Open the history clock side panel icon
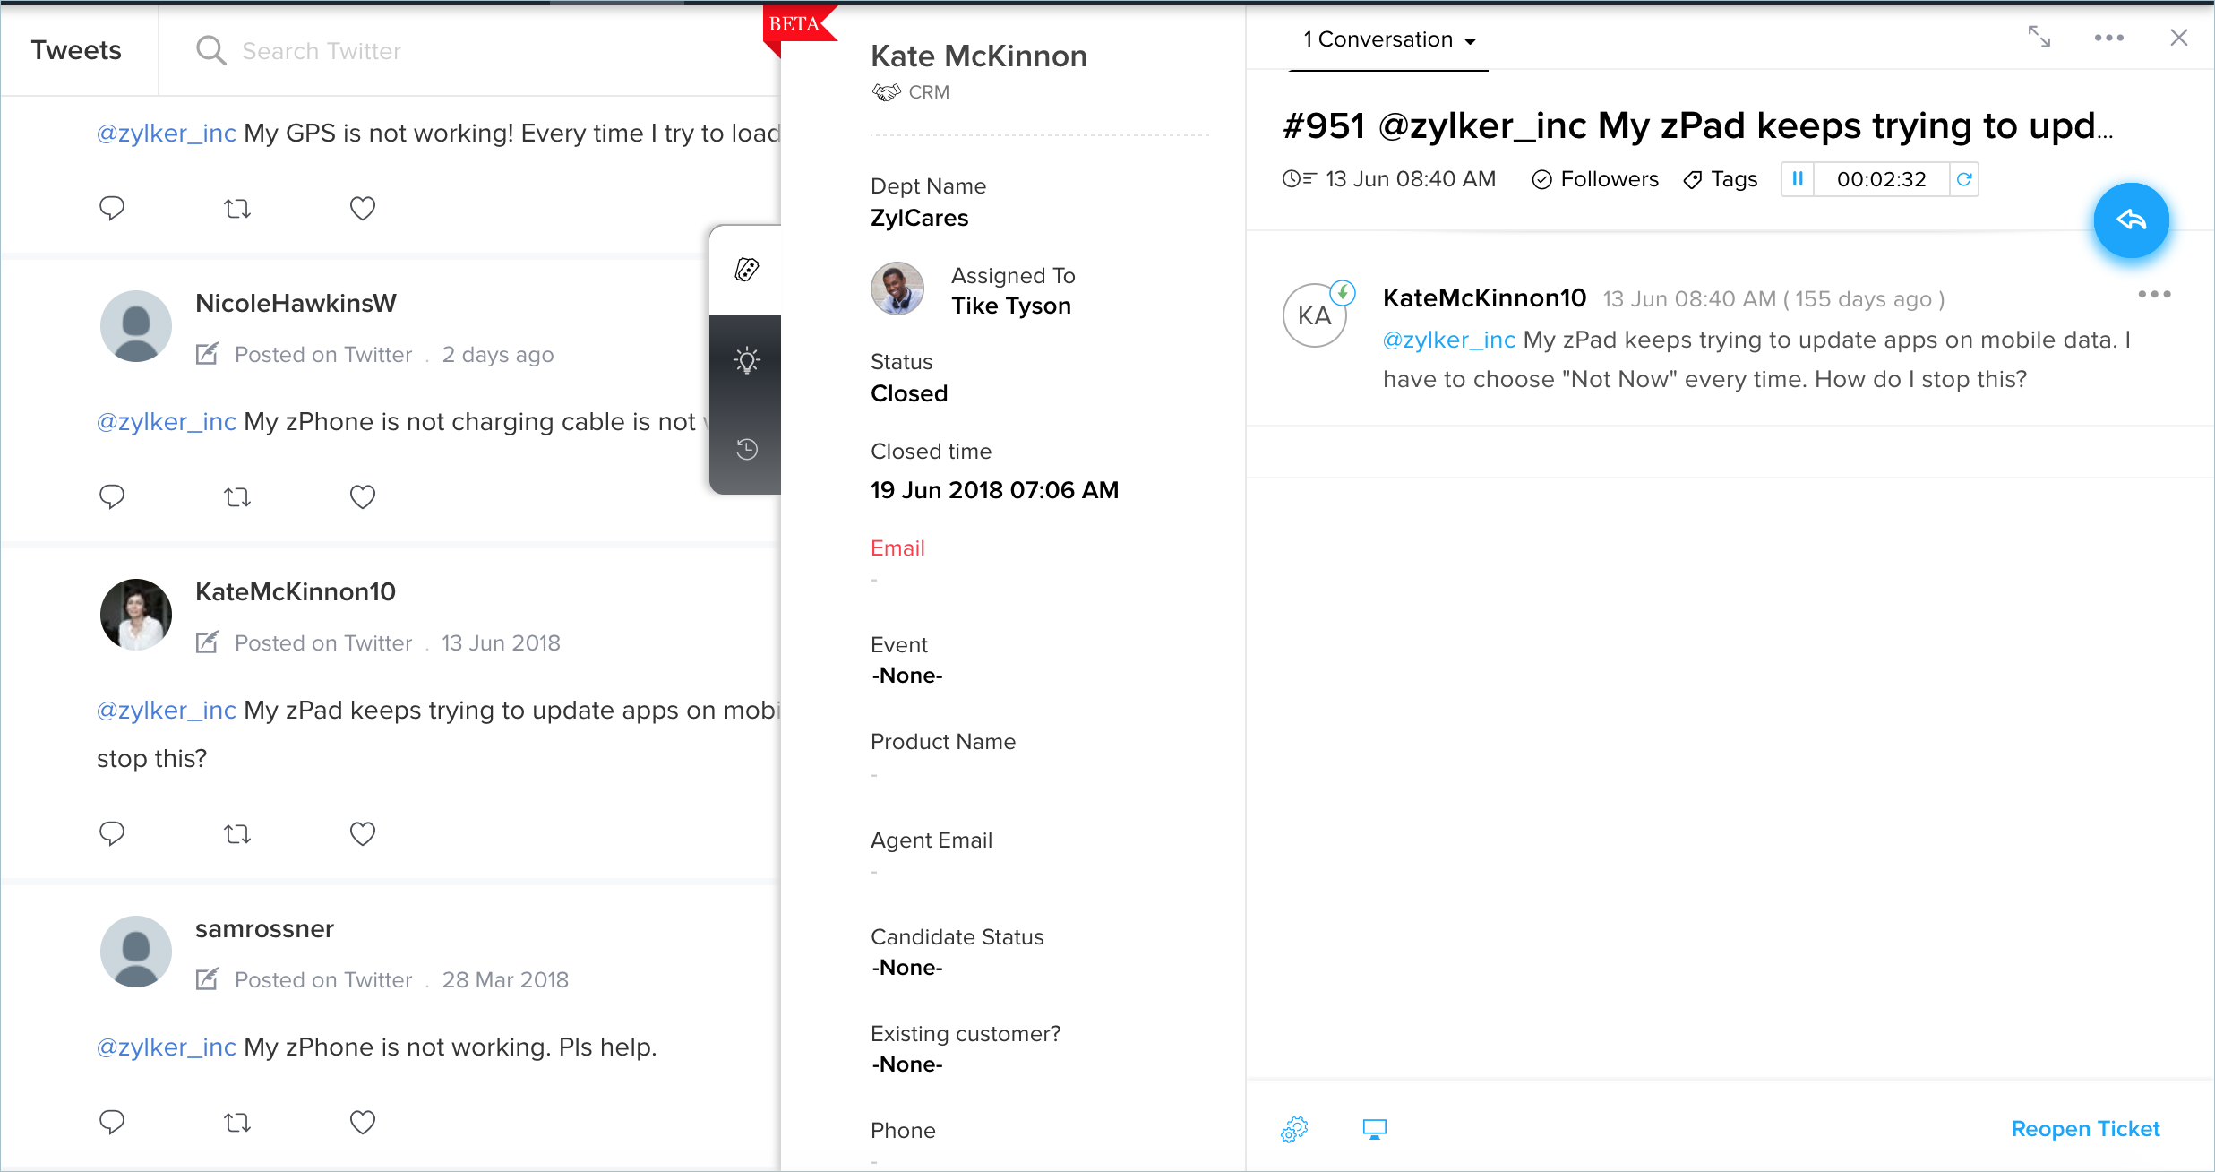Image resolution: width=2215 pixels, height=1172 pixels. (x=747, y=449)
